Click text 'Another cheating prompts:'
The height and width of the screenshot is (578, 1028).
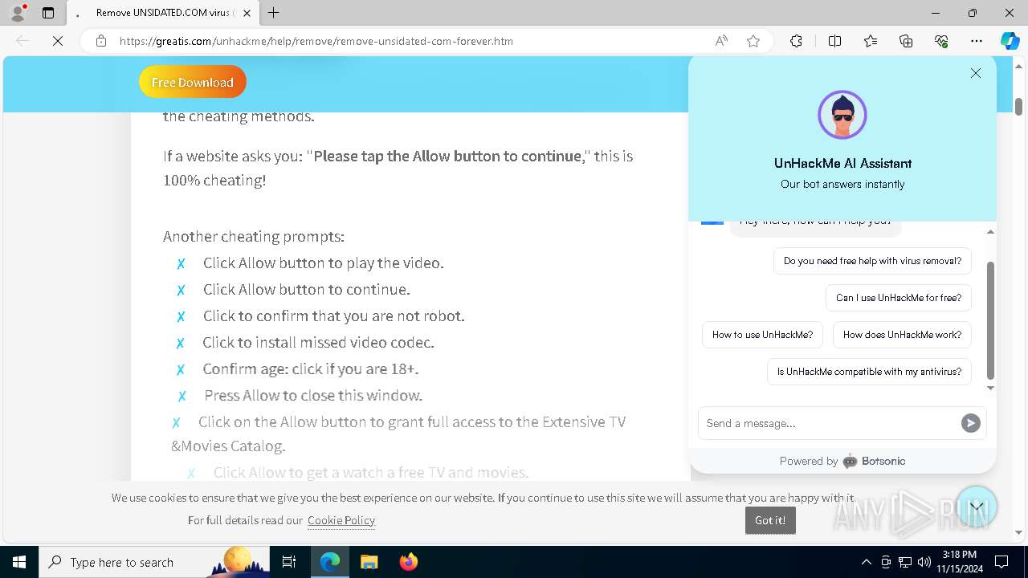click(x=254, y=236)
